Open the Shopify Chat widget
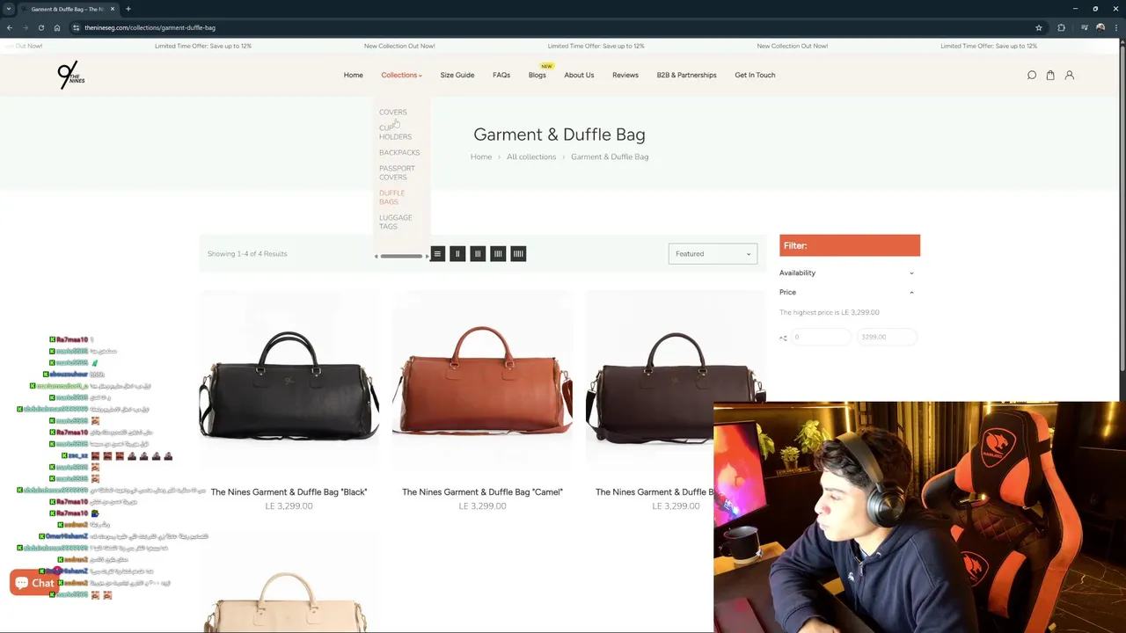 (35, 583)
